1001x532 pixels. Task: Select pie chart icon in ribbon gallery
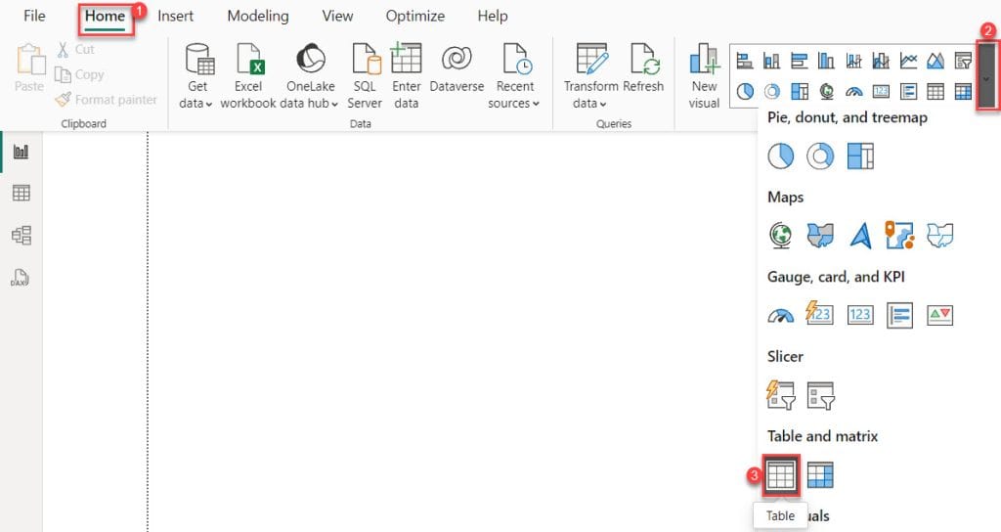point(744,91)
